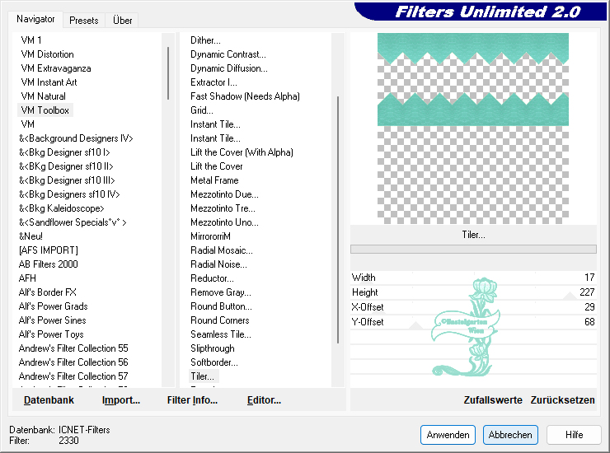This screenshot has height=453, width=610.
Task: Open the Import... dialog
Action: click(x=120, y=400)
